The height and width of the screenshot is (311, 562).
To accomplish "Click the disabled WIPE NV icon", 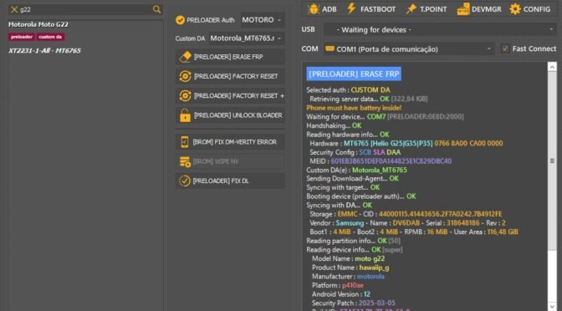I will pos(185,161).
